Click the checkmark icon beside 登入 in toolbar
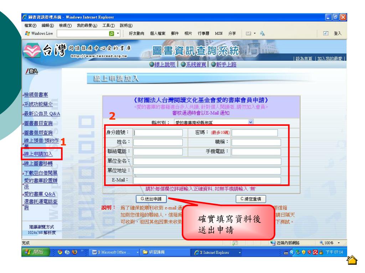 (326, 33)
